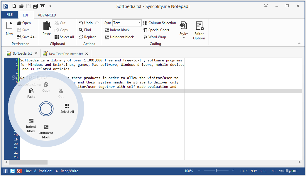
Task: Click the INS indicator in status bar
Action: tap(273, 171)
